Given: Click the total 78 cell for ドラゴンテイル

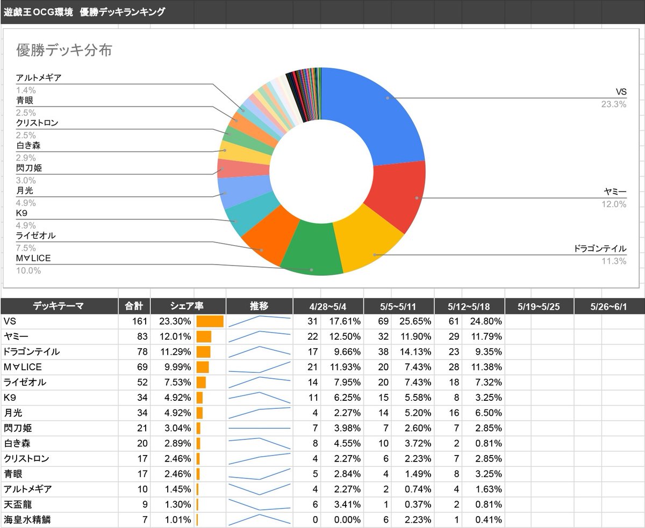Looking at the screenshot, I should (x=134, y=352).
